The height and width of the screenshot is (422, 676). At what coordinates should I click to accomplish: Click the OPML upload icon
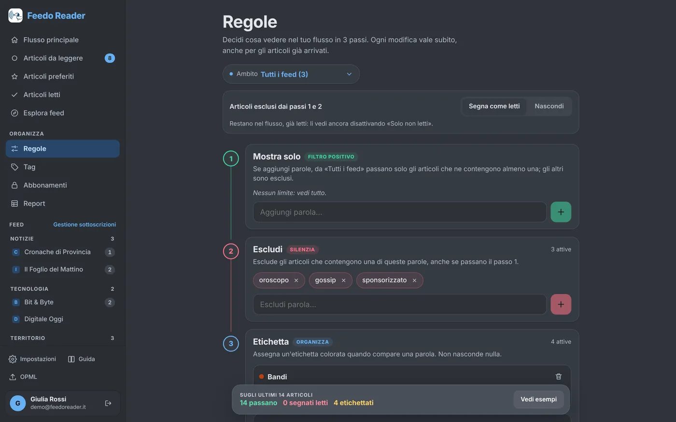[x=13, y=377]
